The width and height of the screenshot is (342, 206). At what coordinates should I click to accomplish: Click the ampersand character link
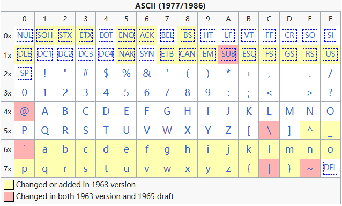(147, 73)
